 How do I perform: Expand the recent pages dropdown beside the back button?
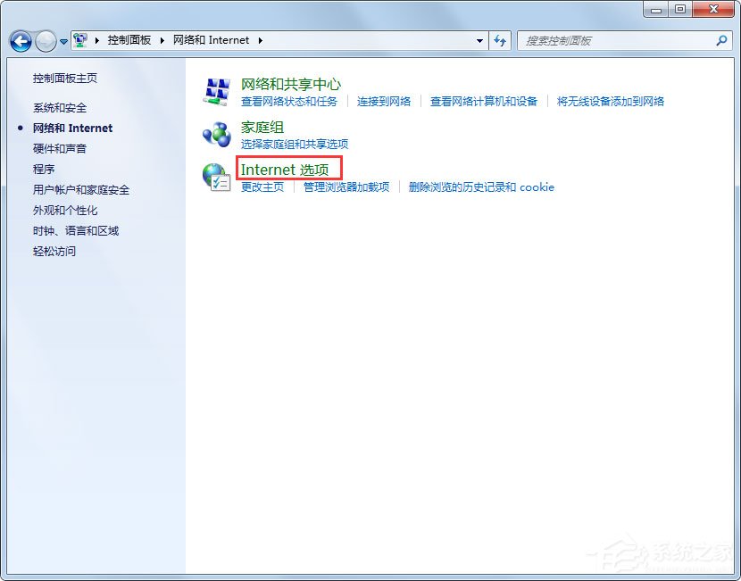pyautogui.click(x=62, y=40)
